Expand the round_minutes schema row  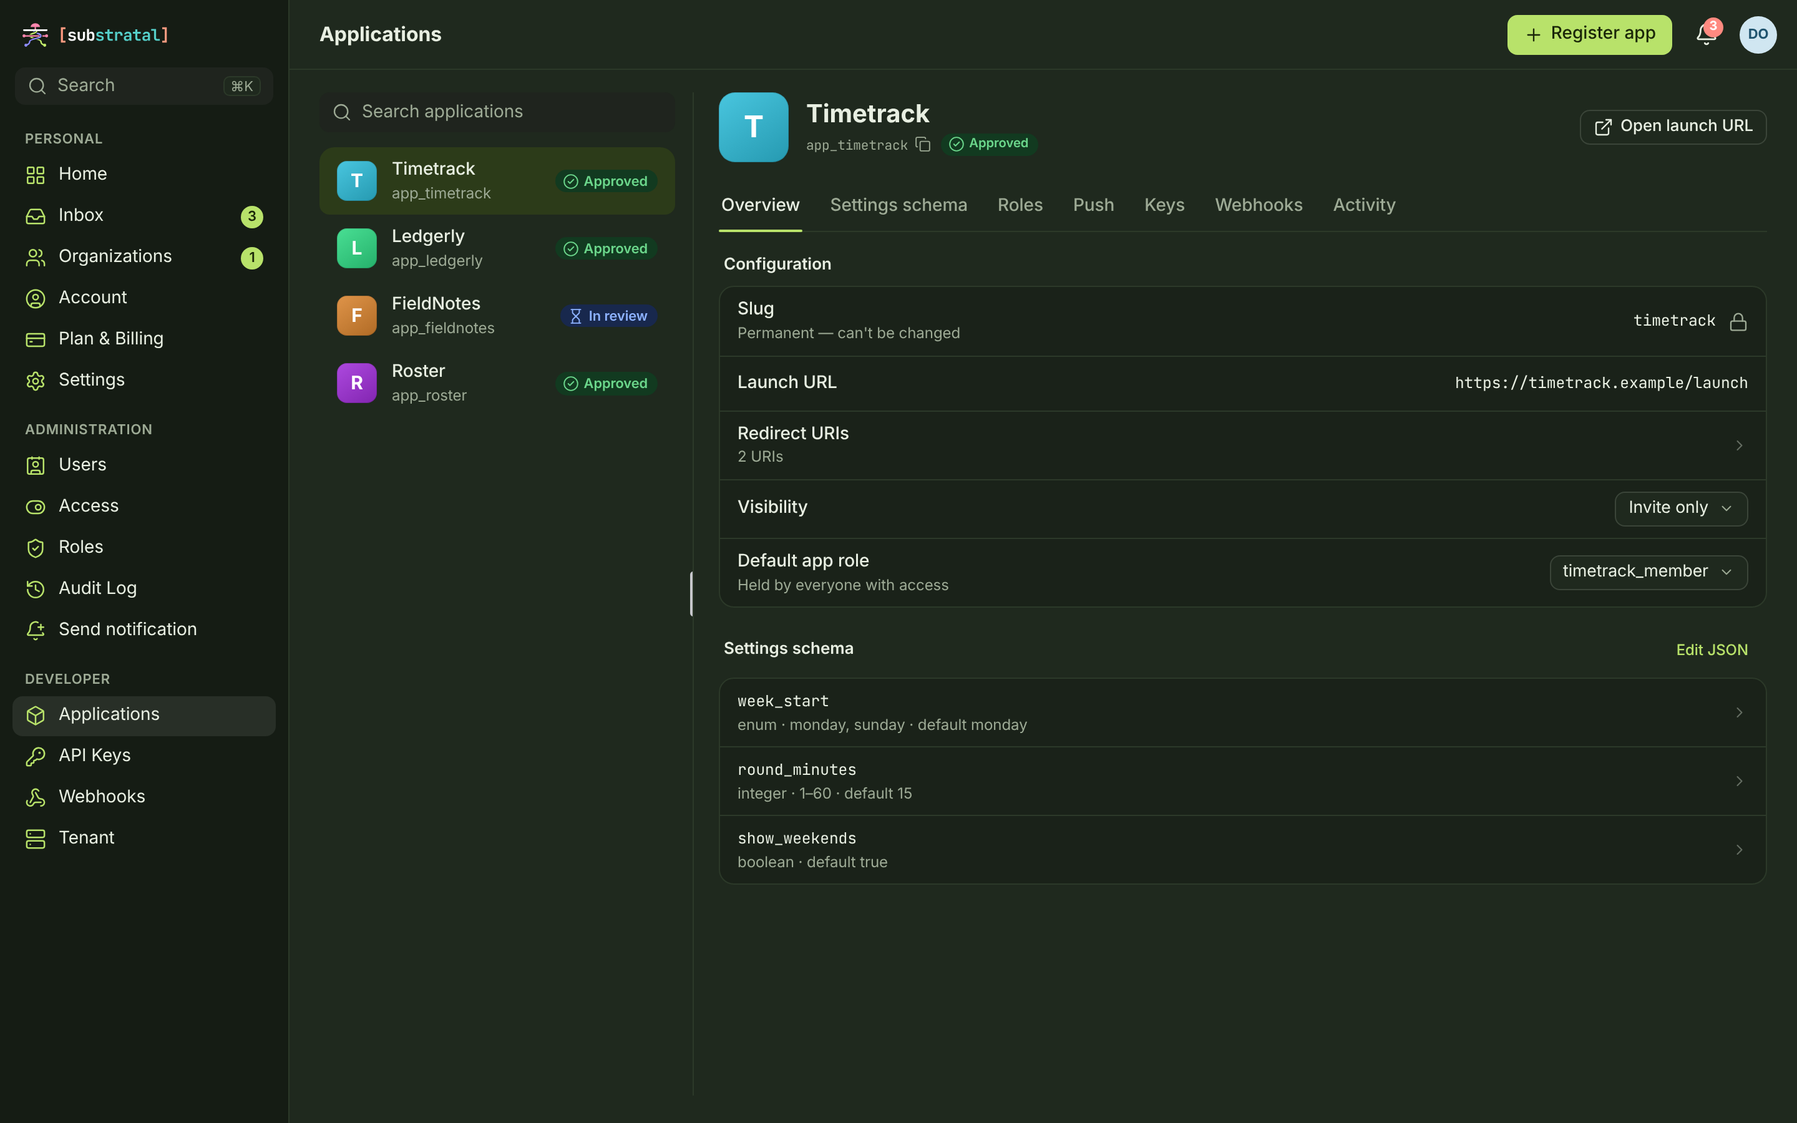pyautogui.click(x=1242, y=781)
